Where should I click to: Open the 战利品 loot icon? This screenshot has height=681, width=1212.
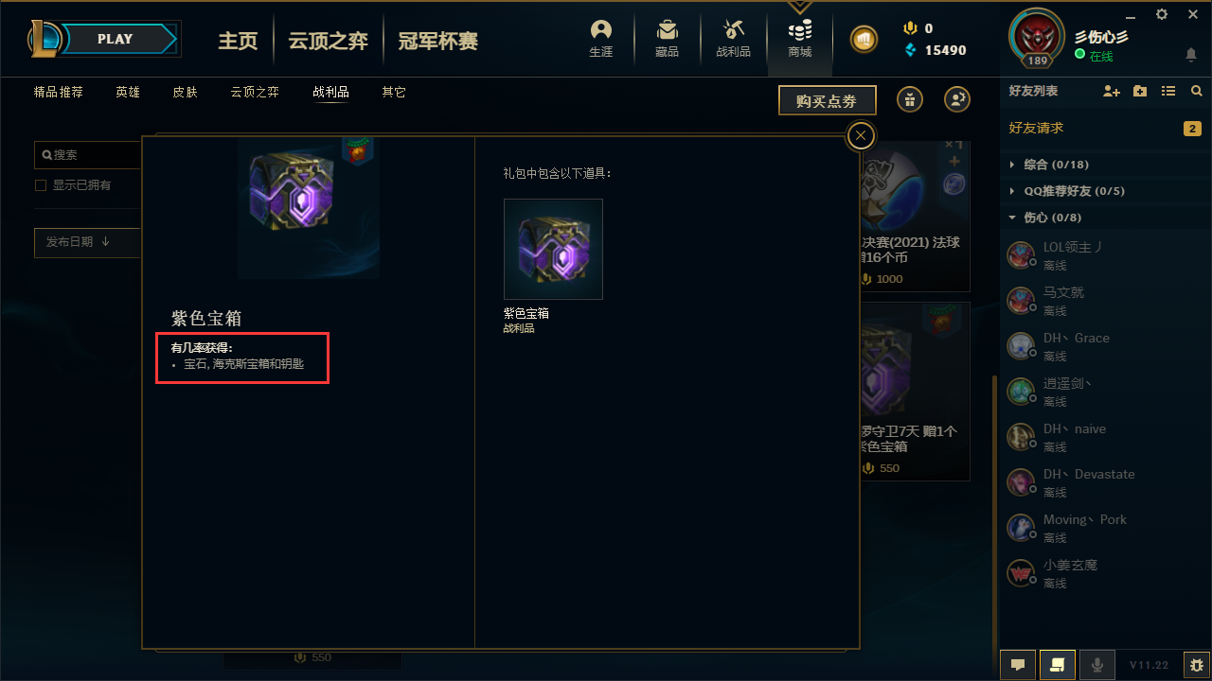(733, 38)
